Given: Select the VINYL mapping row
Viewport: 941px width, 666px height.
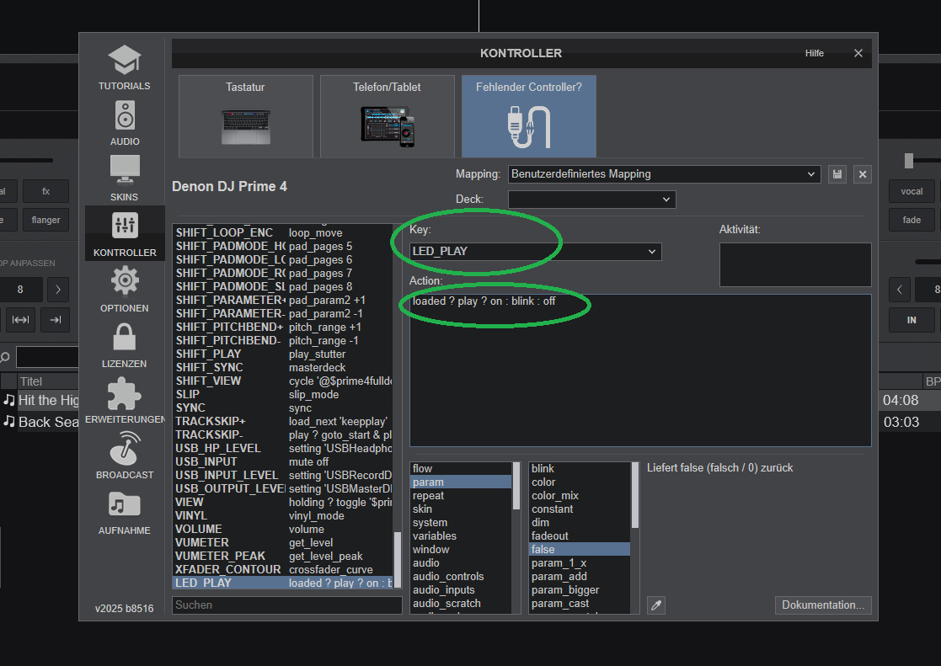Looking at the screenshot, I should [283, 515].
